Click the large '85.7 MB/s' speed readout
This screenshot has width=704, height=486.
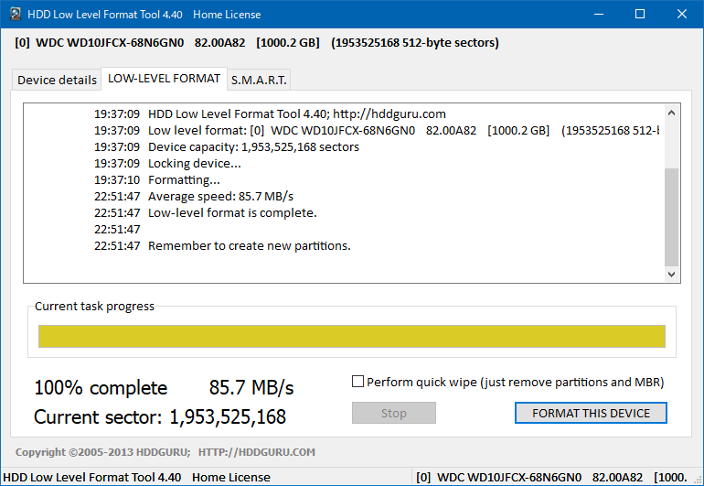[251, 387]
